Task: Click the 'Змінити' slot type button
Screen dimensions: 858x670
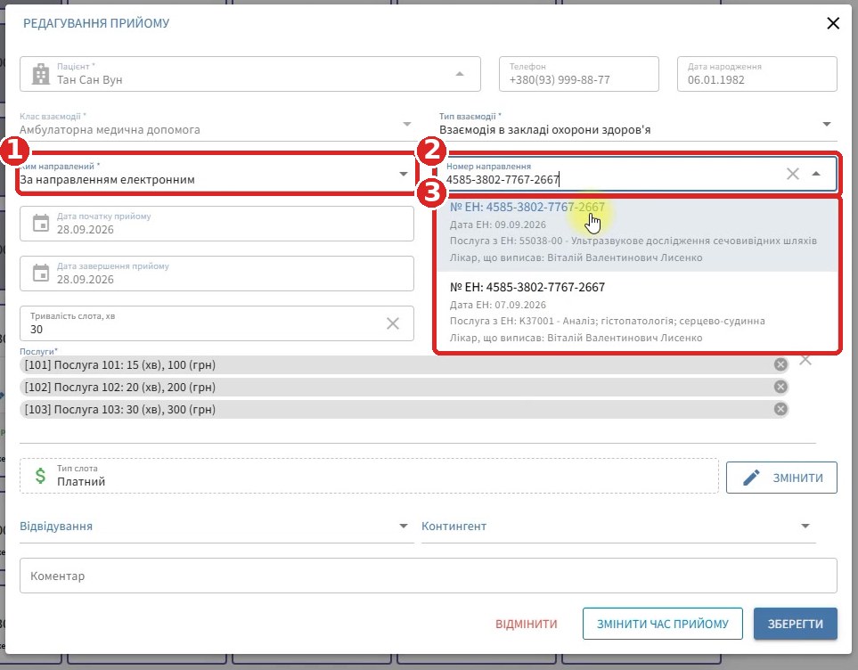Action: click(781, 478)
